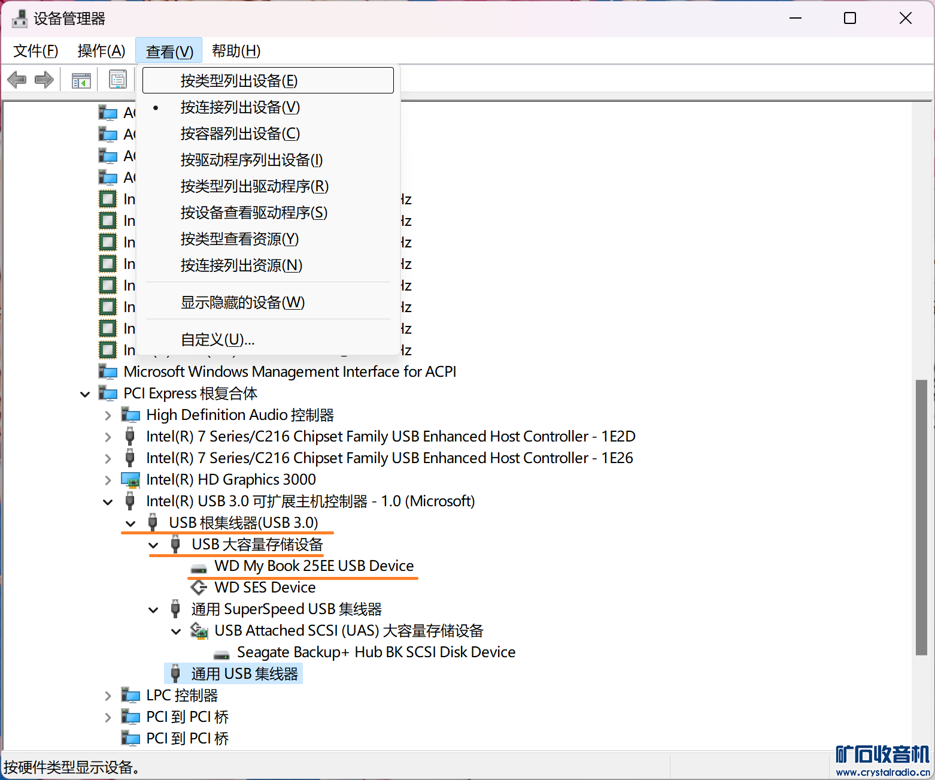This screenshot has width=935, height=780.
Task: Select the "USB Attached SCSI (UAS) 大容量存储设备" label
Action: (x=349, y=630)
